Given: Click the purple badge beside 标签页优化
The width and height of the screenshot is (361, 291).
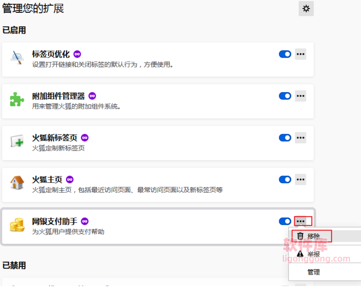Looking at the screenshot, I should point(77,54).
